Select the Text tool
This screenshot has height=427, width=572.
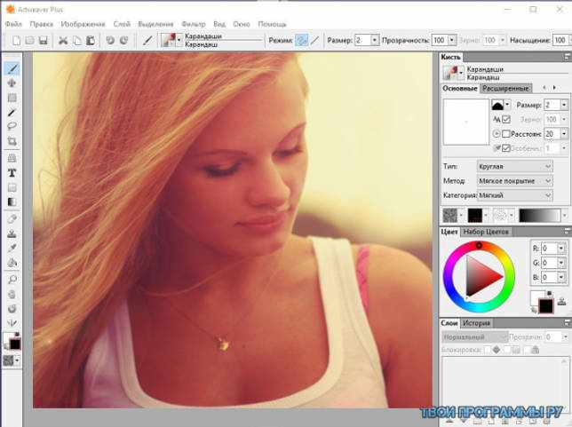(x=12, y=173)
